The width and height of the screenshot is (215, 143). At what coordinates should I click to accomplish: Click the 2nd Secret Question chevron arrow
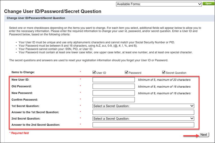pyautogui.click(x=192, y=118)
